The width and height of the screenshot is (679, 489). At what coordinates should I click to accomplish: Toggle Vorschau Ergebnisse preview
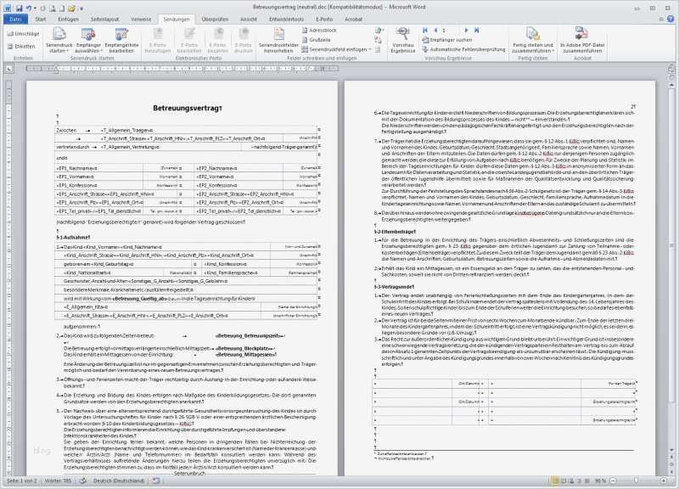pos(402,40)
